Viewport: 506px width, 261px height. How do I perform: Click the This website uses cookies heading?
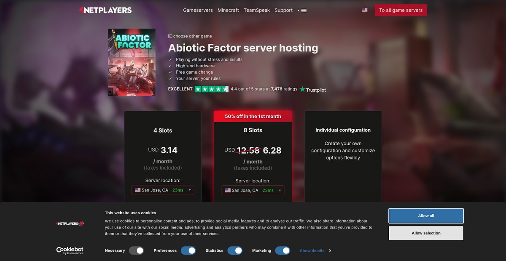tap(130, 213)
